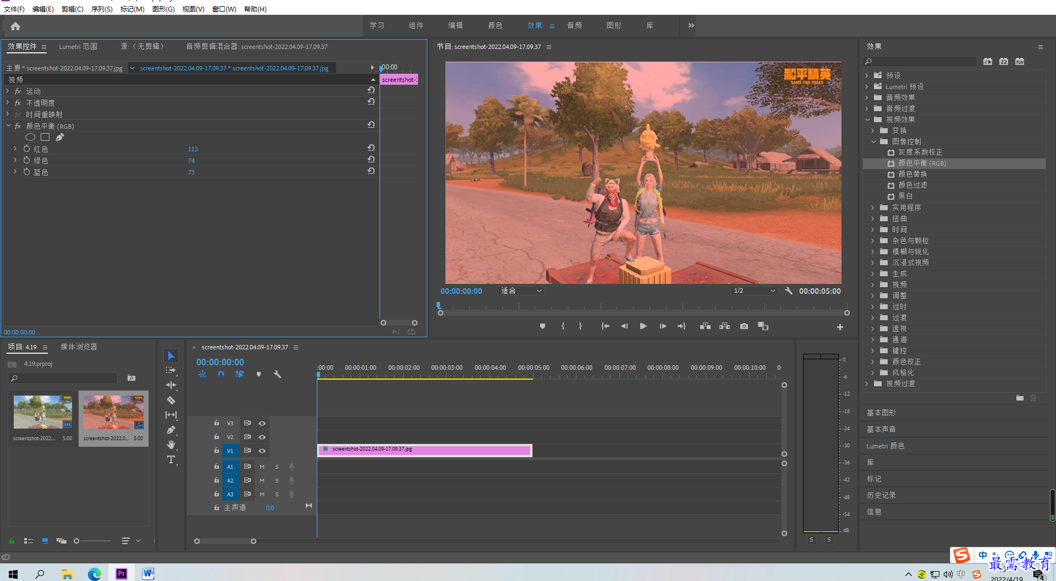Reset 运动 effect parameters
This screenshot has width=1056, height=581.
tap(371, 90)
